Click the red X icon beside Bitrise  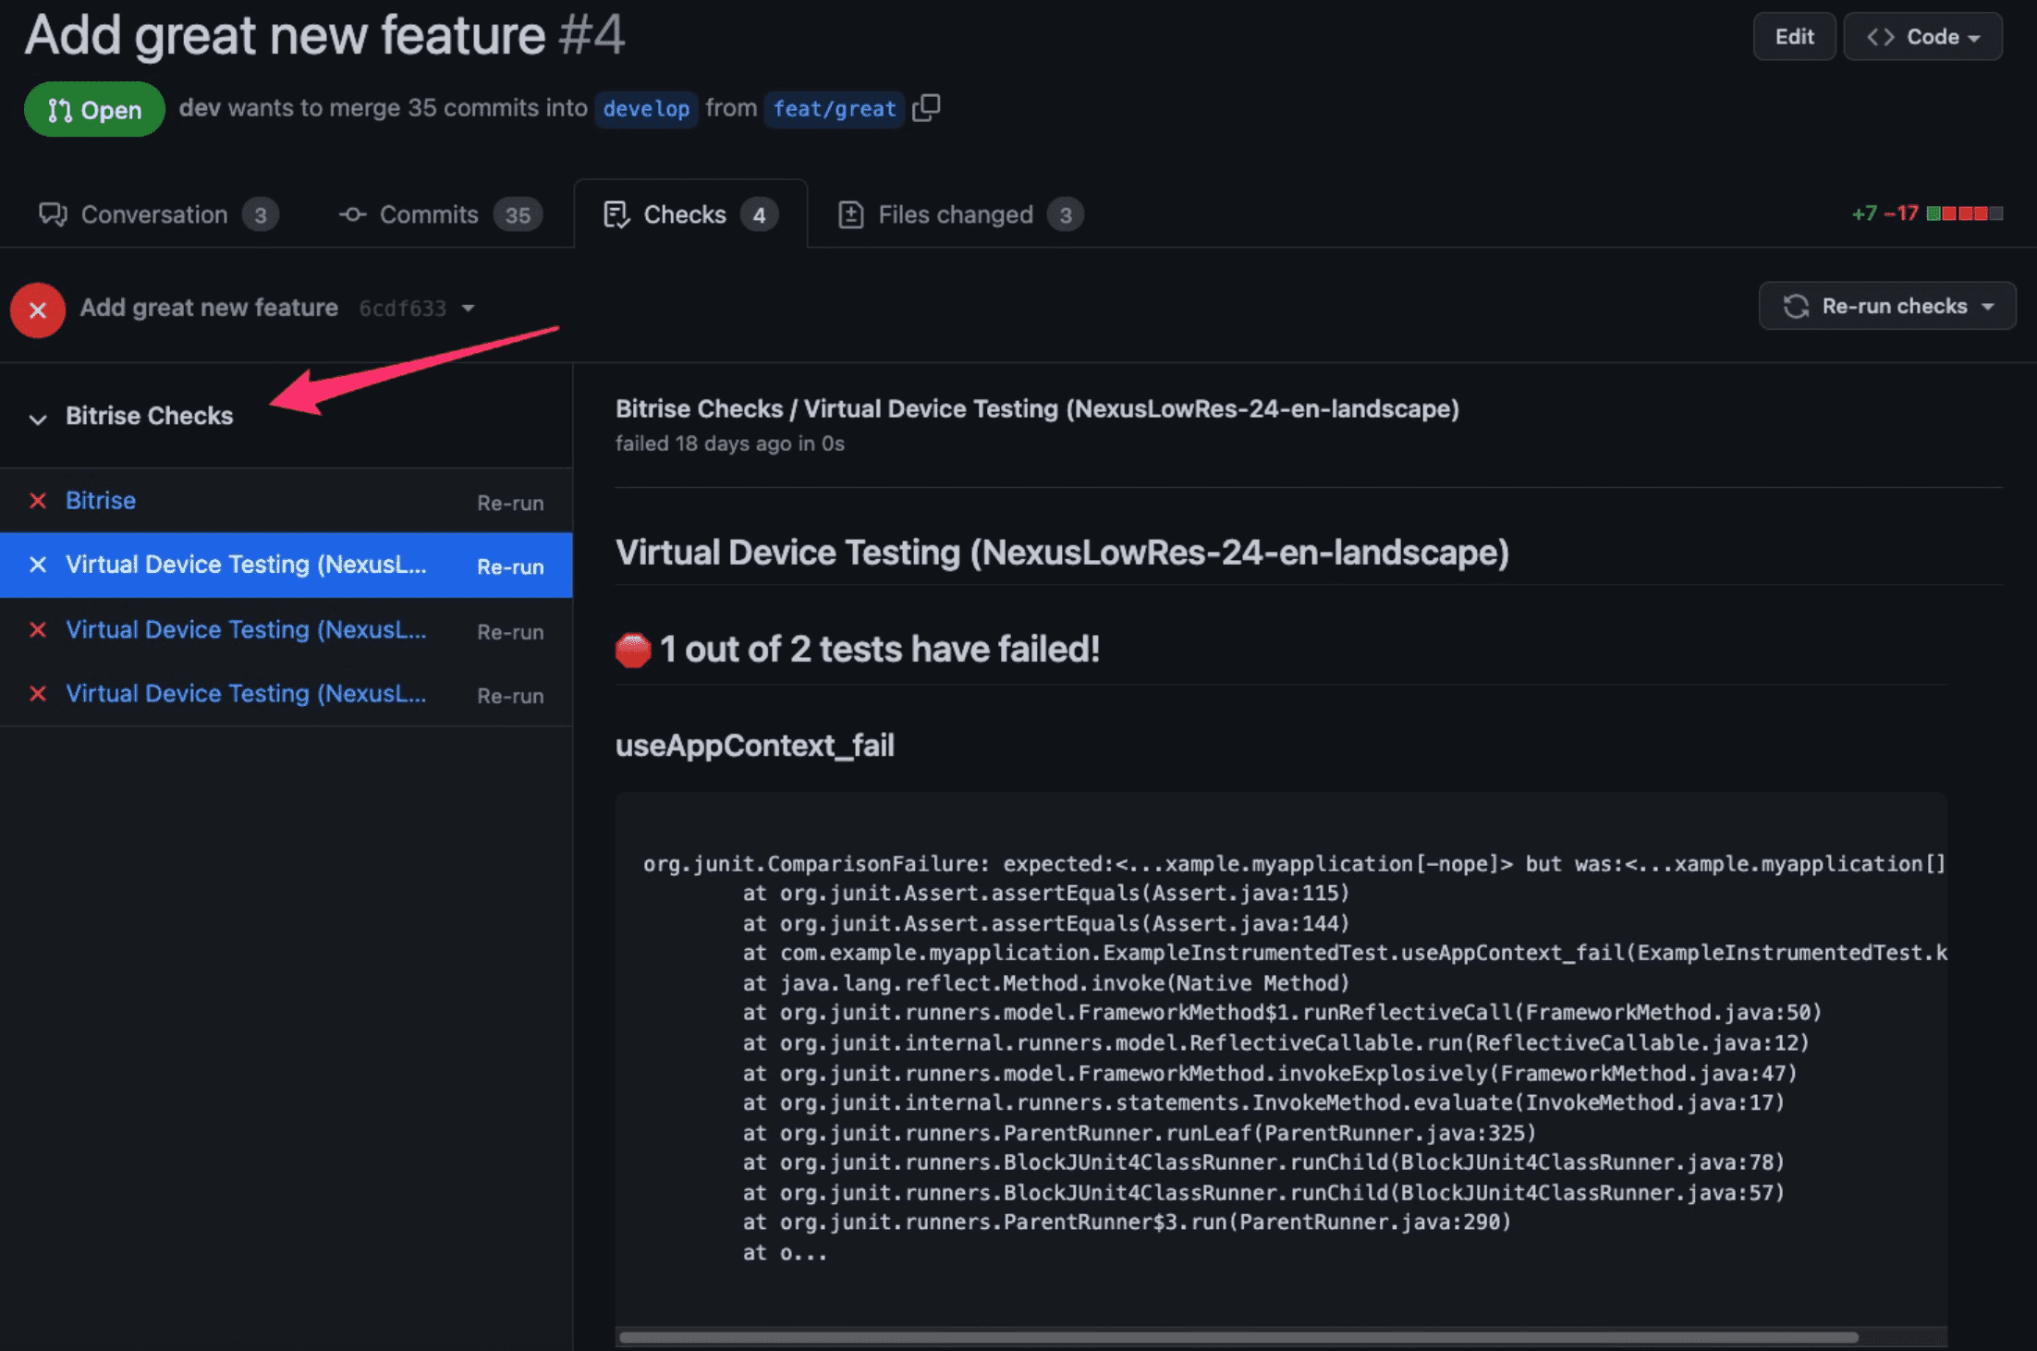coord(38,501)
